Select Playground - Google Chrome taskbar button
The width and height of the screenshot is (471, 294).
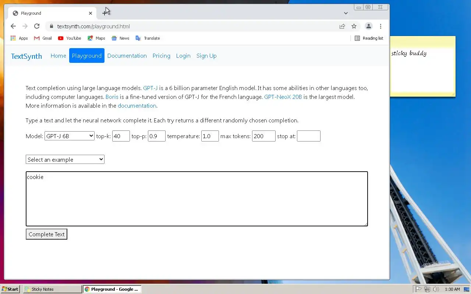point(112,289)
